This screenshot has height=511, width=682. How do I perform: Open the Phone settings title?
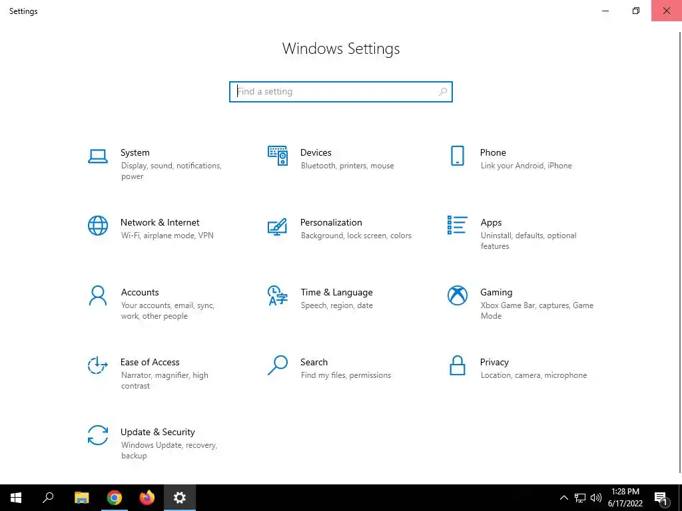click(x=493, y=152)
